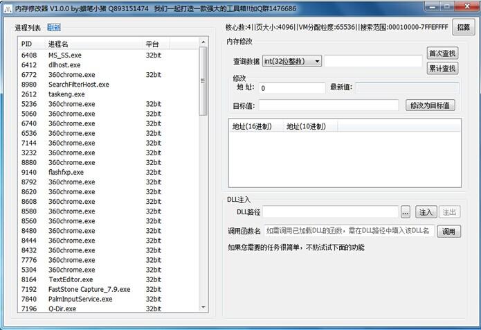
Task: Focus the 查询数据 search value input field
Action: tap(373, 61)
